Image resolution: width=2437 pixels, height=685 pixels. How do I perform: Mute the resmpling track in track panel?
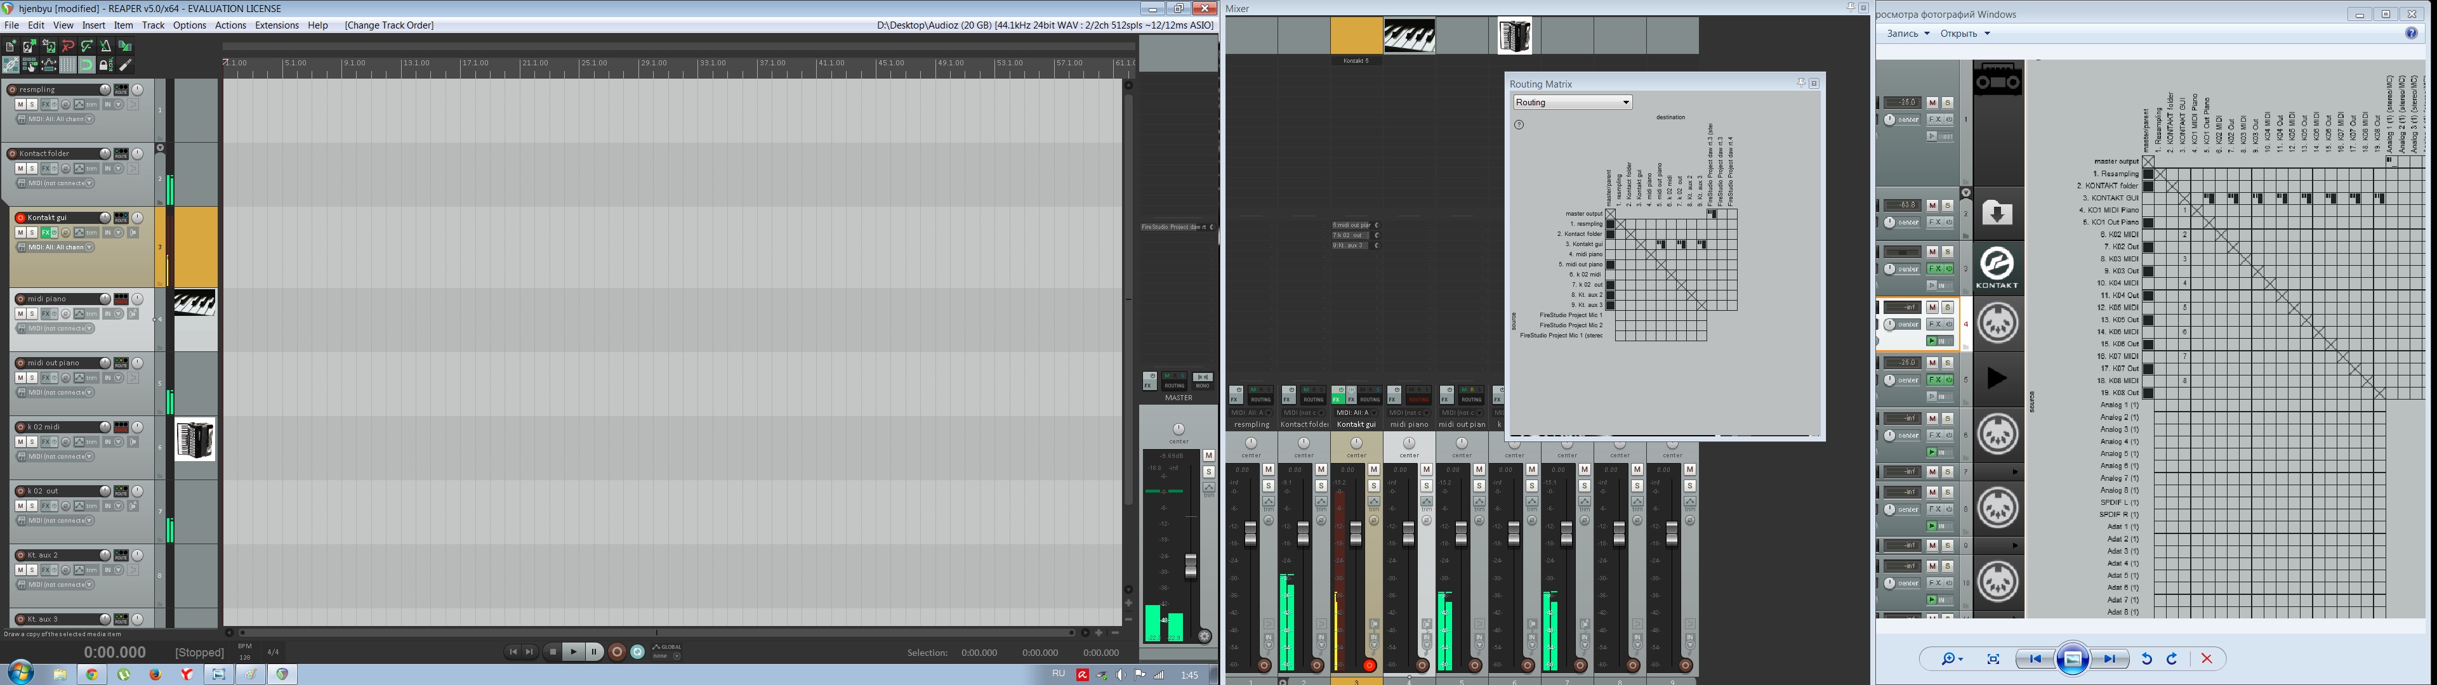20,104
